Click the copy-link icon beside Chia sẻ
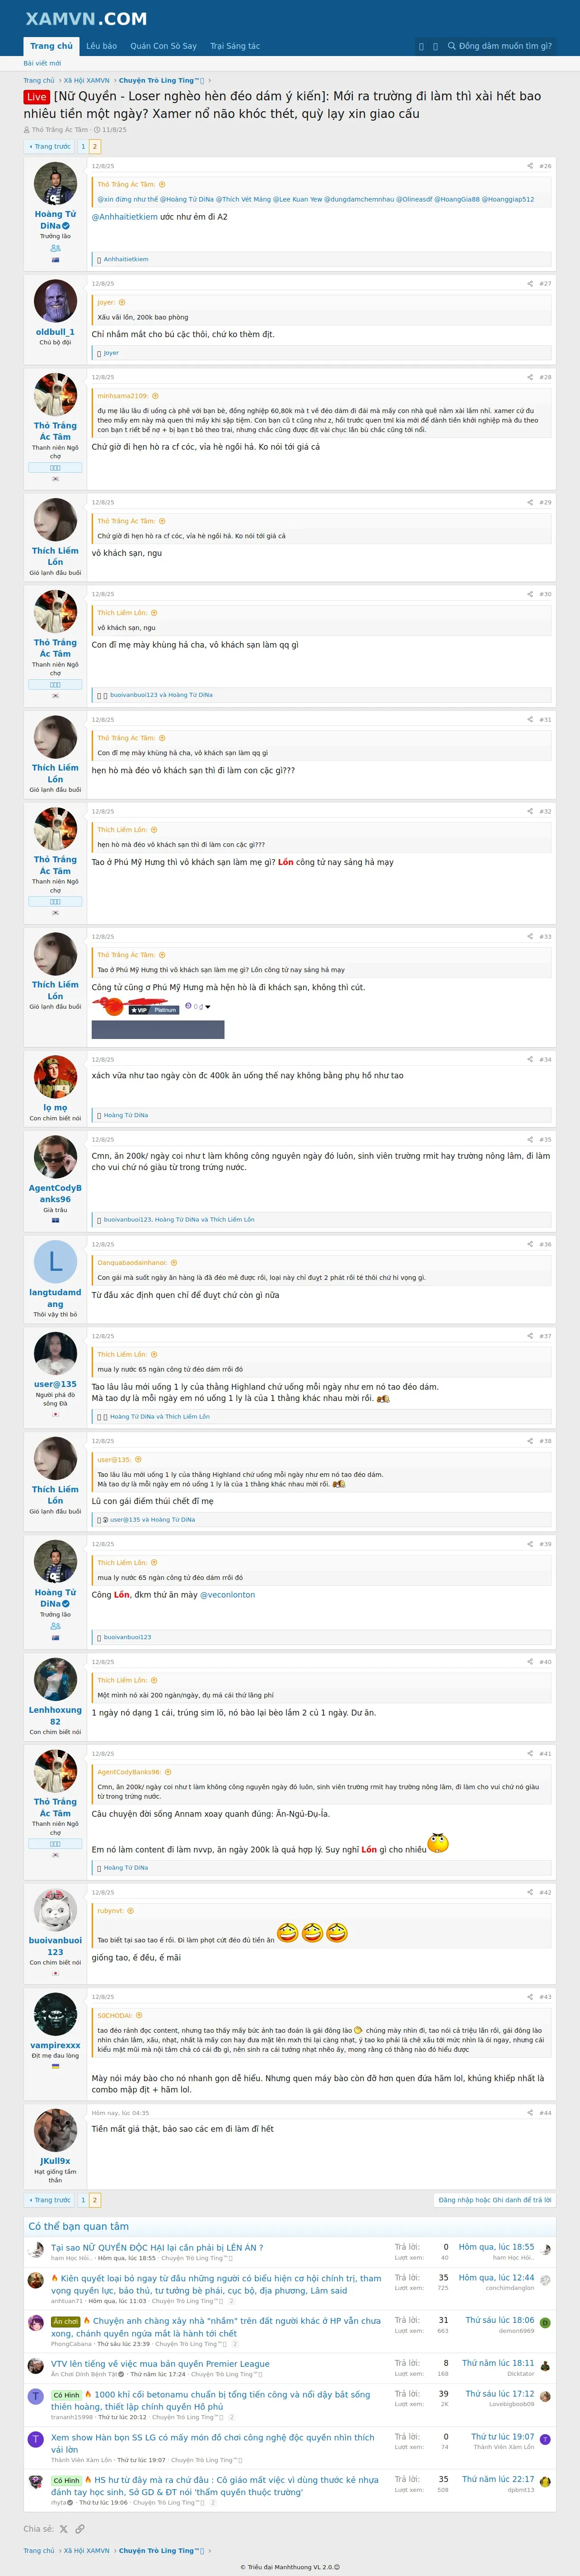 tap(80, 2529)
